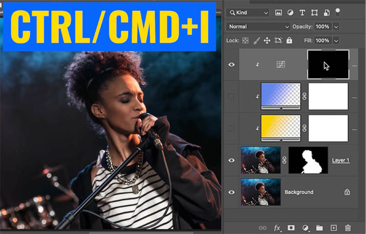366x234 pixels.
Task: Select the Curves adjustment icon
Action: click(x=281, y=64)
